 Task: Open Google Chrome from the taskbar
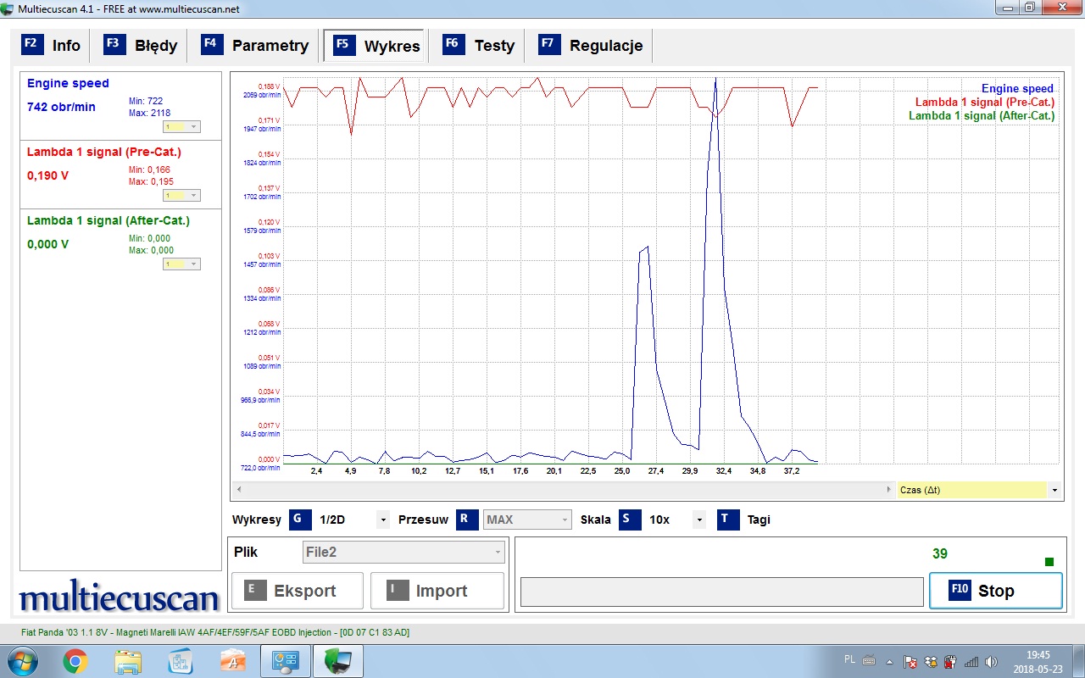tap(75, 661)
